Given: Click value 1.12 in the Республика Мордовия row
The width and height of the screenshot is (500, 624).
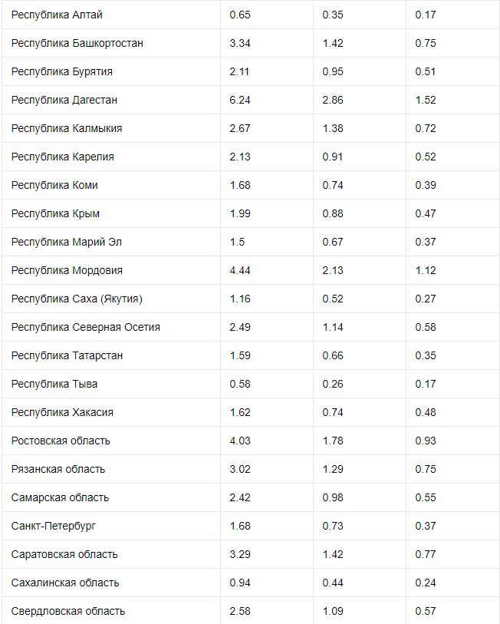Looking at the screenshot, I should [x=426, y=270].
